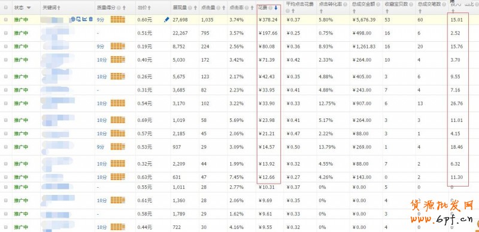Viewport: 479px width, 232px height.
Task: Sort by 总成交金额 using arrow beneath it
Action: [x=354, y=11]
